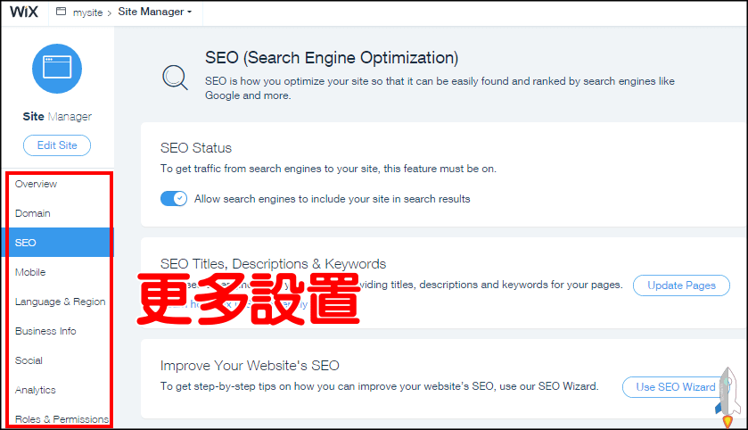Launch the Use SEO Wizard button
This screenshot has height=430, width=748.
click(x=675, y=386)
